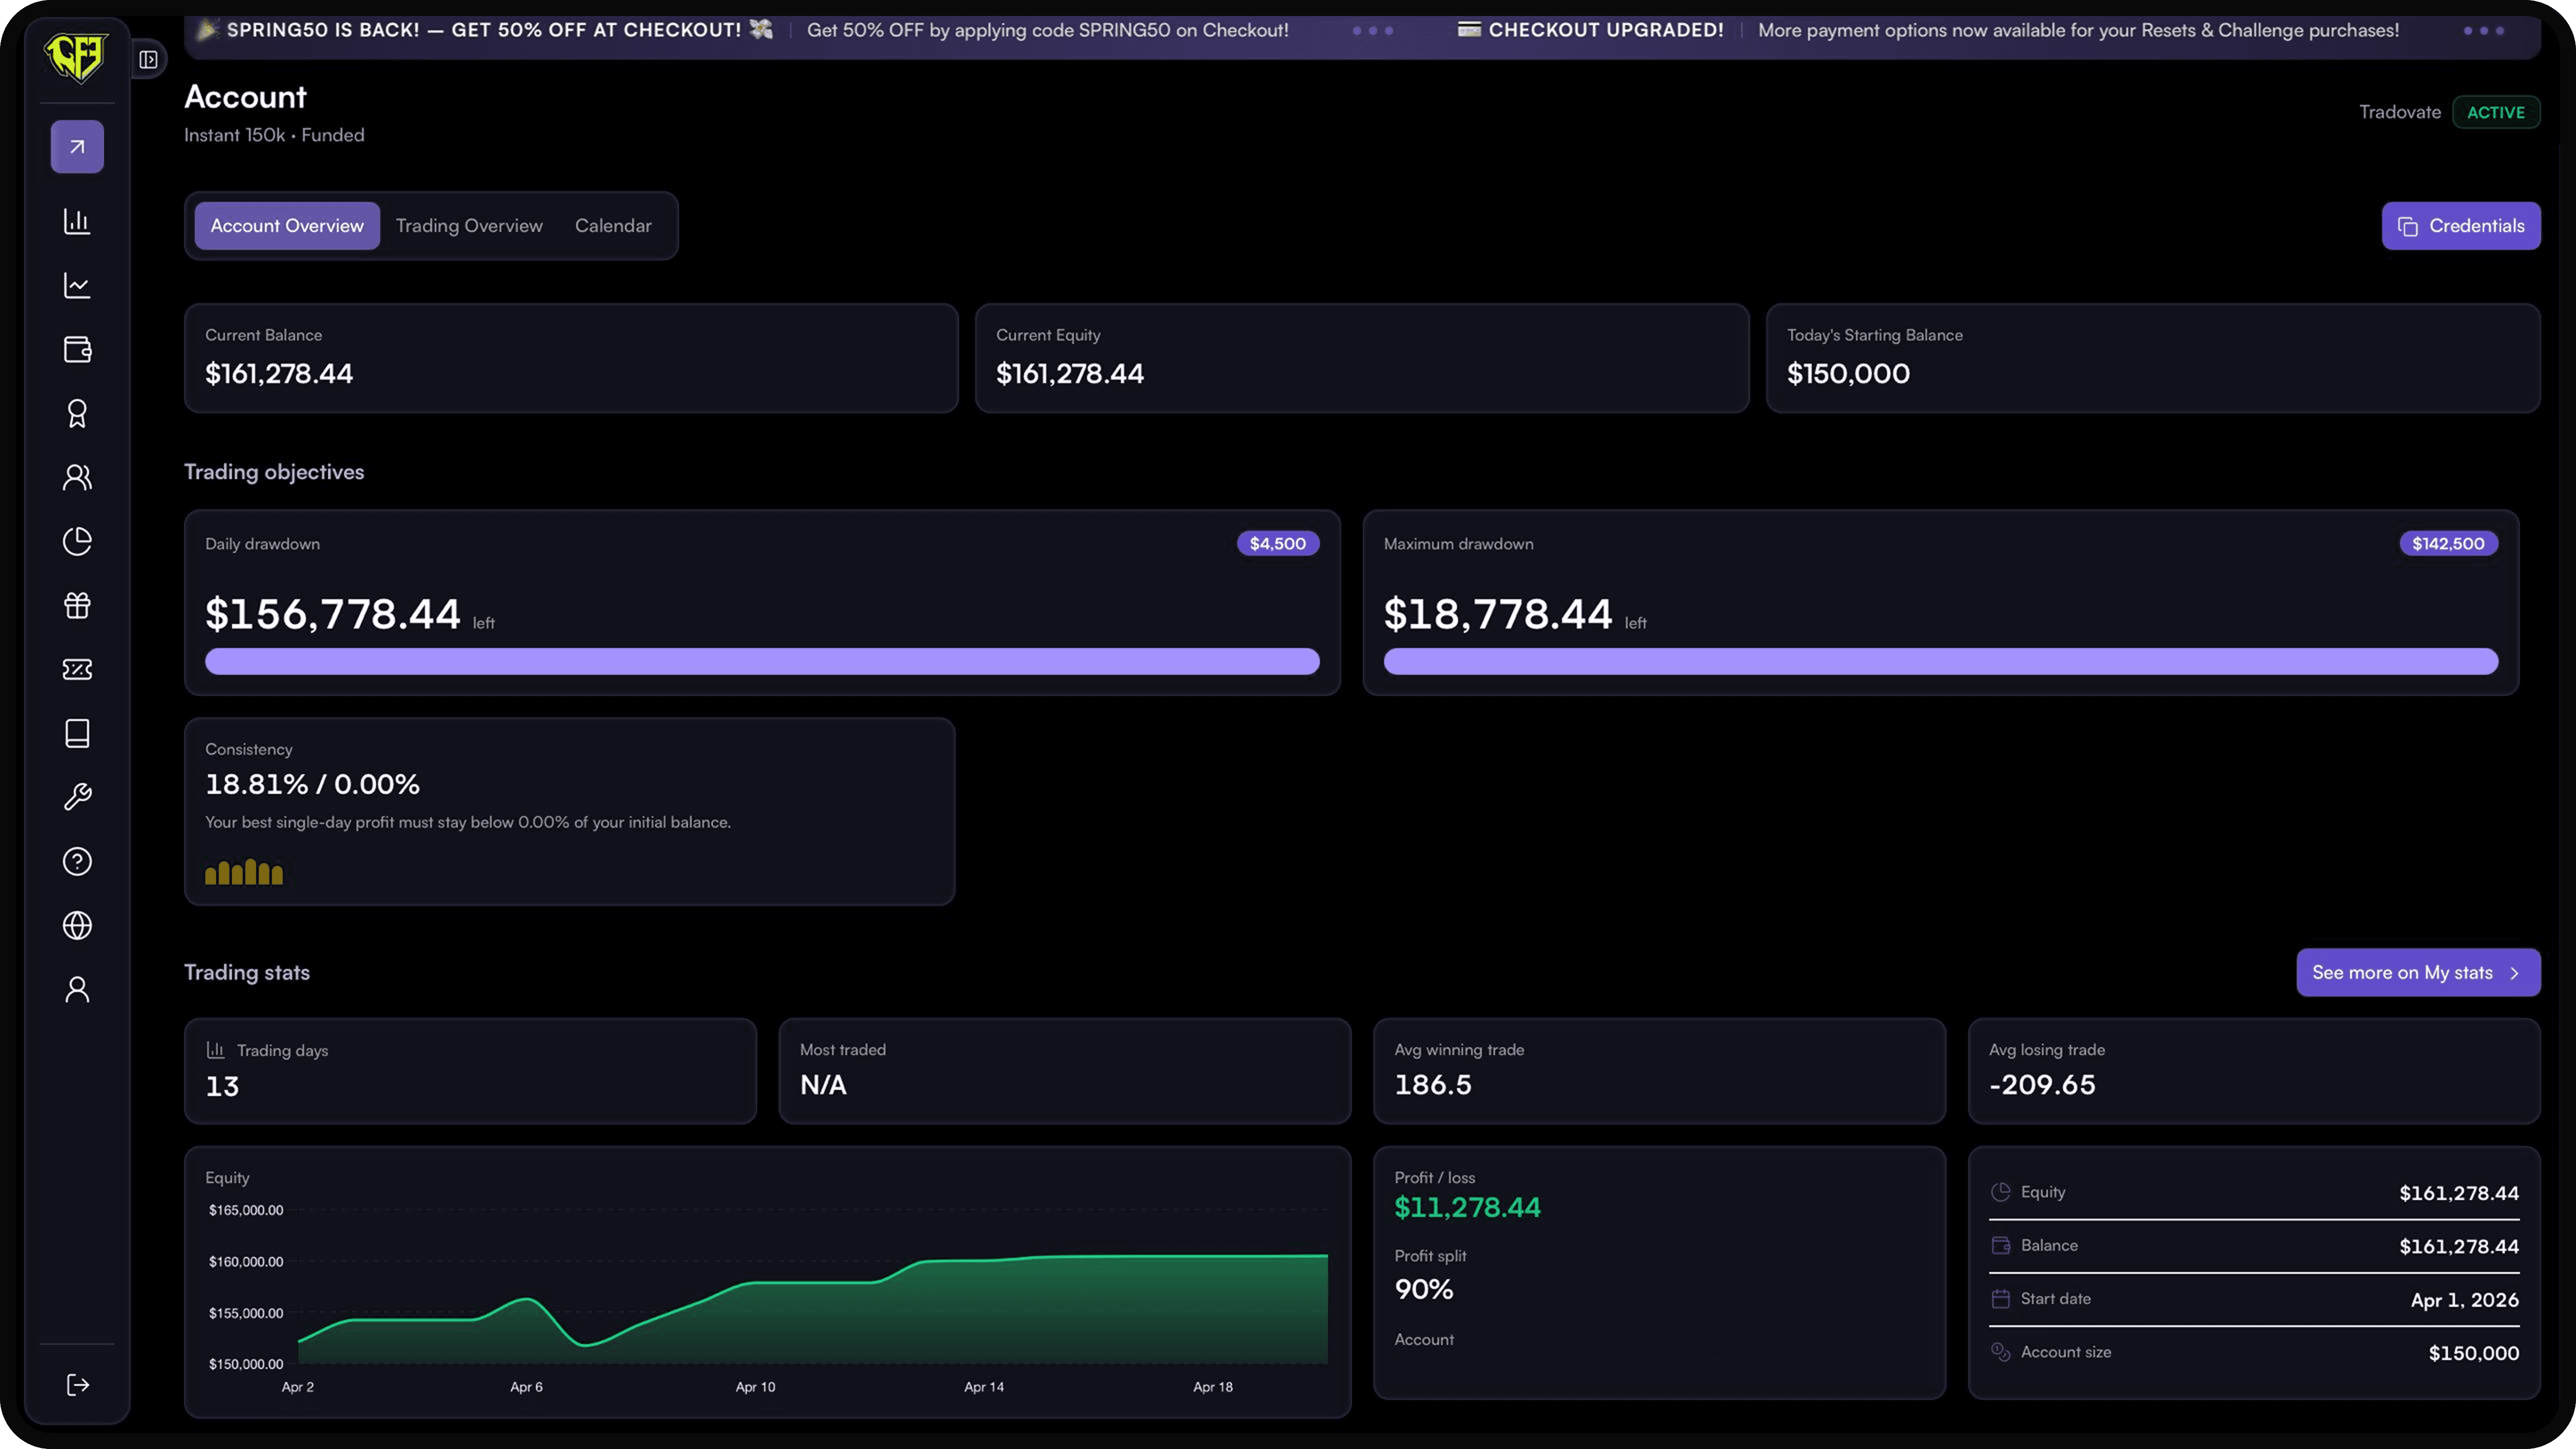Open the discount ticket sidebar icon
Image resolution: width=2576 pixels, height=1449 pixels.
click(x=77, y=669)
